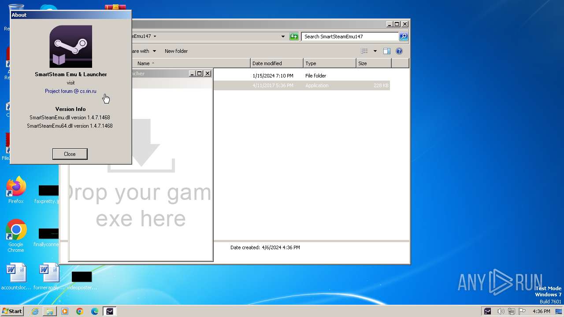Screen dimensions: 564x317
Task: Open Explorer help icon
Action: pyautogui.click(x=399, y=51)
